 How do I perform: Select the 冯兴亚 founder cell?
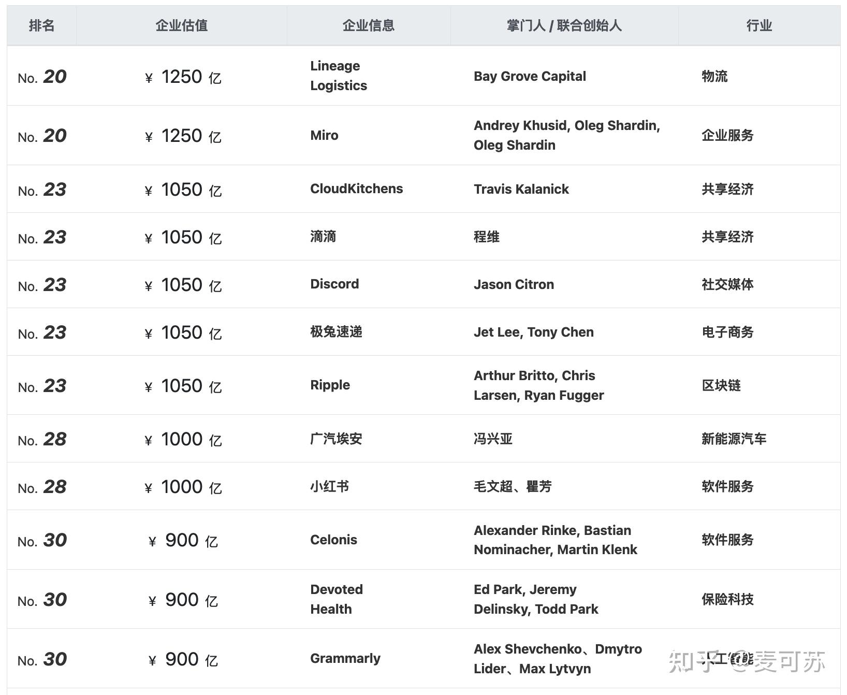pyautogui.click(x=493, y=439)
